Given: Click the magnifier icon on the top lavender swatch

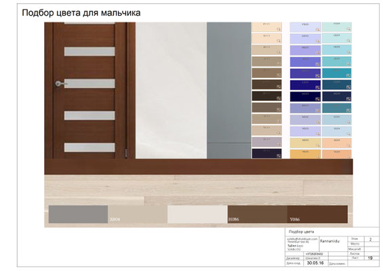Looking at the screenshot, I should (317, 30).
